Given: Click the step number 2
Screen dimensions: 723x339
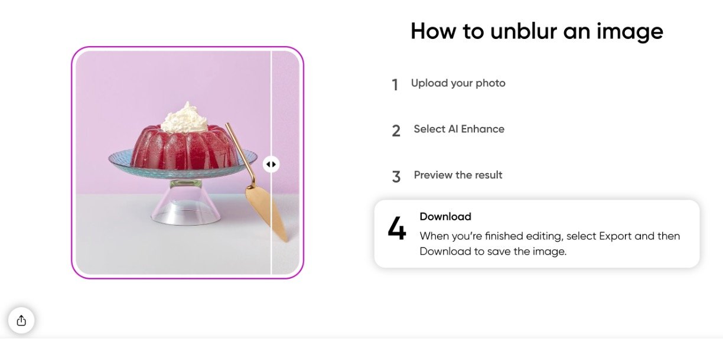Looking at the screenshot, I should pyautogui.click(x=396, y=131).
